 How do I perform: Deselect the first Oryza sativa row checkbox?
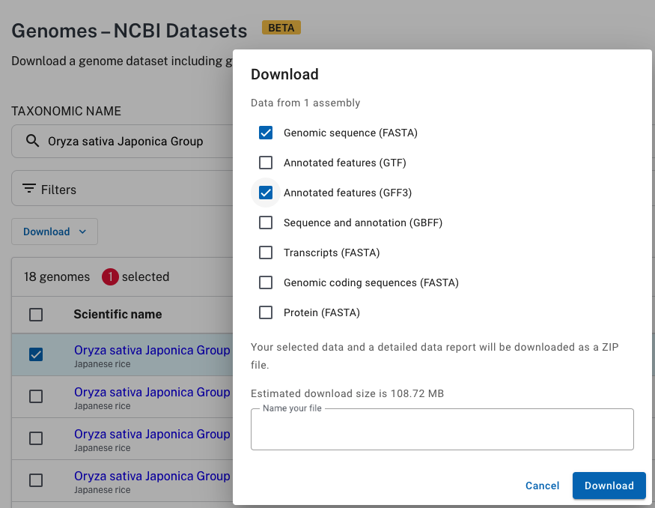36,354
